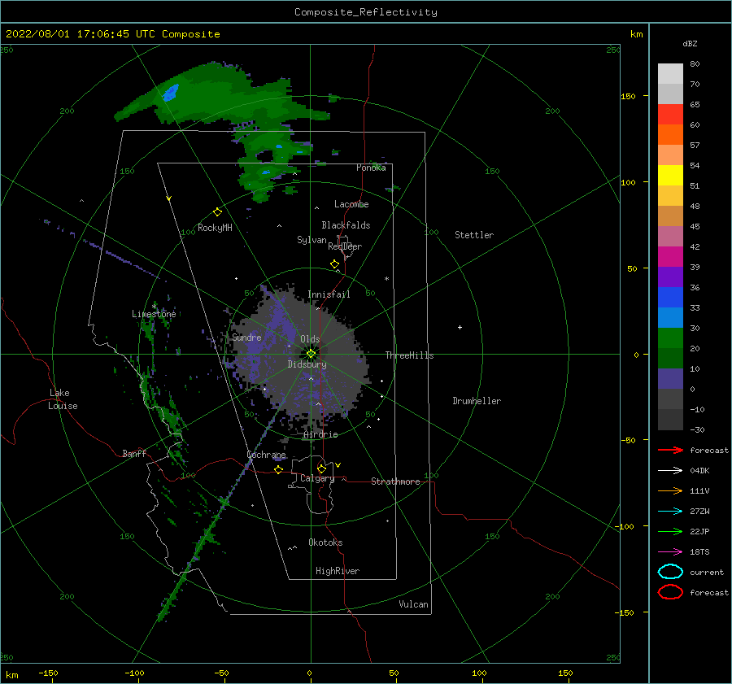The image size is (732, 684).
Task: Click the orange 111V arrow icon
Action: (670, 490)
